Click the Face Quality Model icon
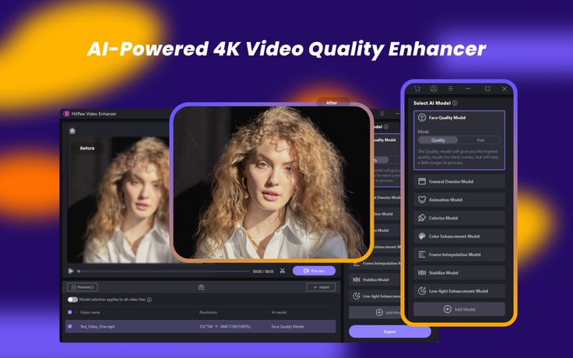Image resolution: width=573 pixels, height=358 pixels. point(421,118)
